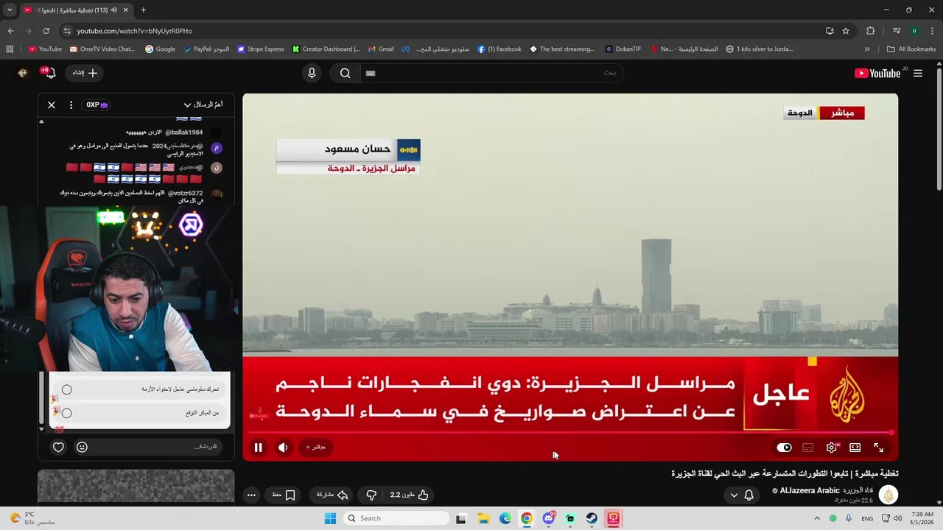Viewport: 943px width, 530px height.
Task: Open the tab search dropdown arrow
Action: point(10,10)
